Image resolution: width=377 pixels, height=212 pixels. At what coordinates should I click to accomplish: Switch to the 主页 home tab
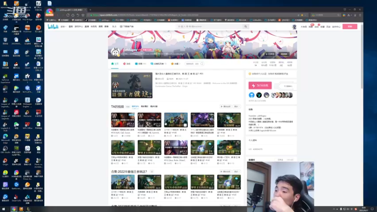(x=115, y=64)
